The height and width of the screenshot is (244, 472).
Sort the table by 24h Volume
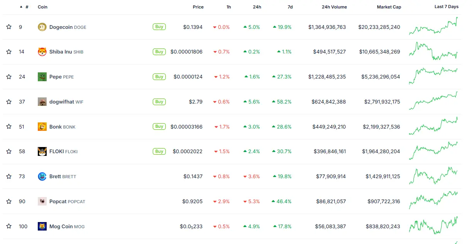(x=334, y=7)
